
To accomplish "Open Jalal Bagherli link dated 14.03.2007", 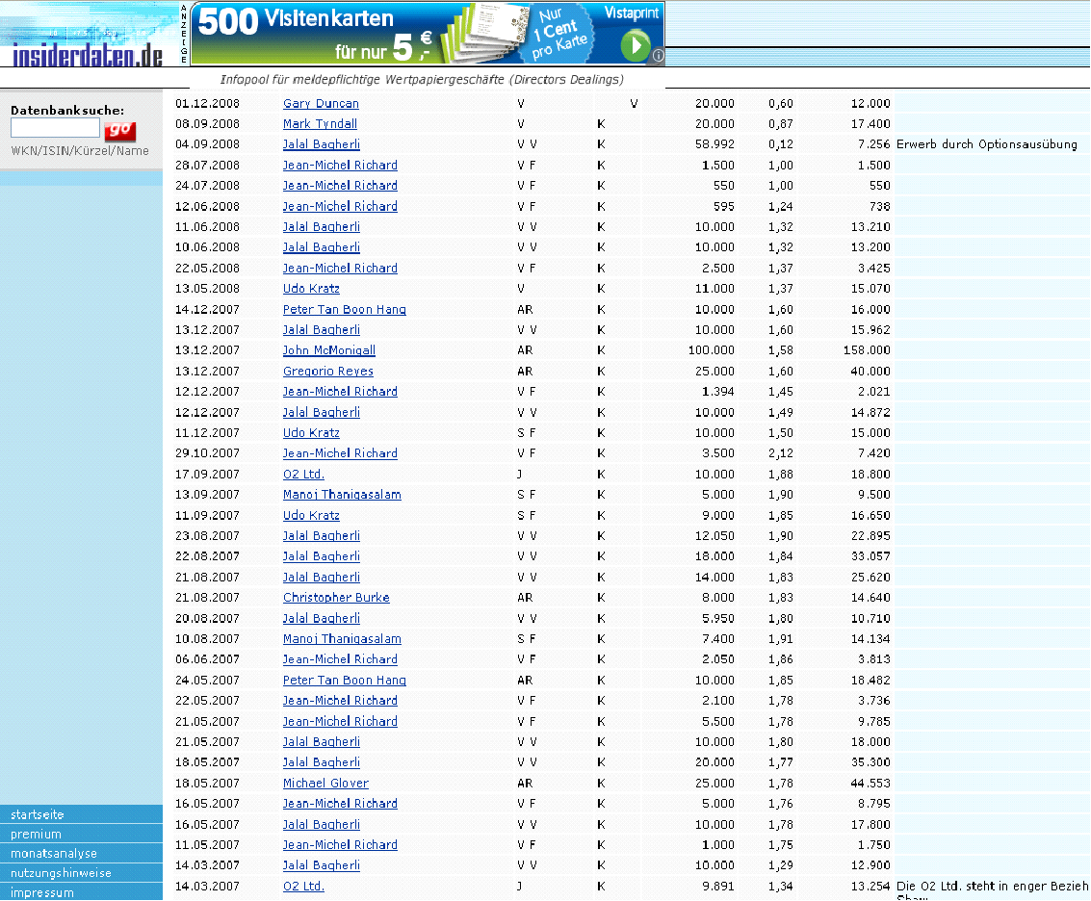I will 322,865.
